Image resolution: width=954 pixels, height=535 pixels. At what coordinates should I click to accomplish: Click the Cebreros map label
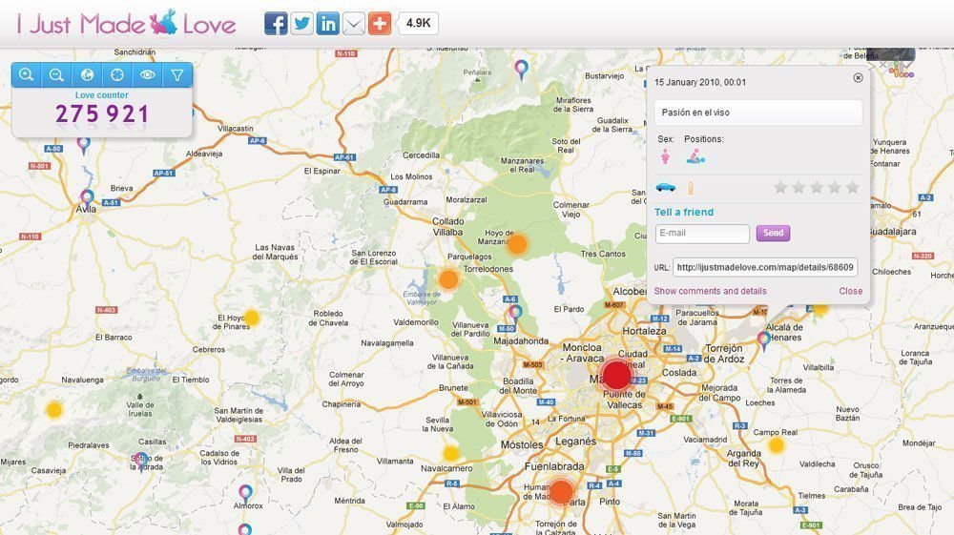[209, 350]
